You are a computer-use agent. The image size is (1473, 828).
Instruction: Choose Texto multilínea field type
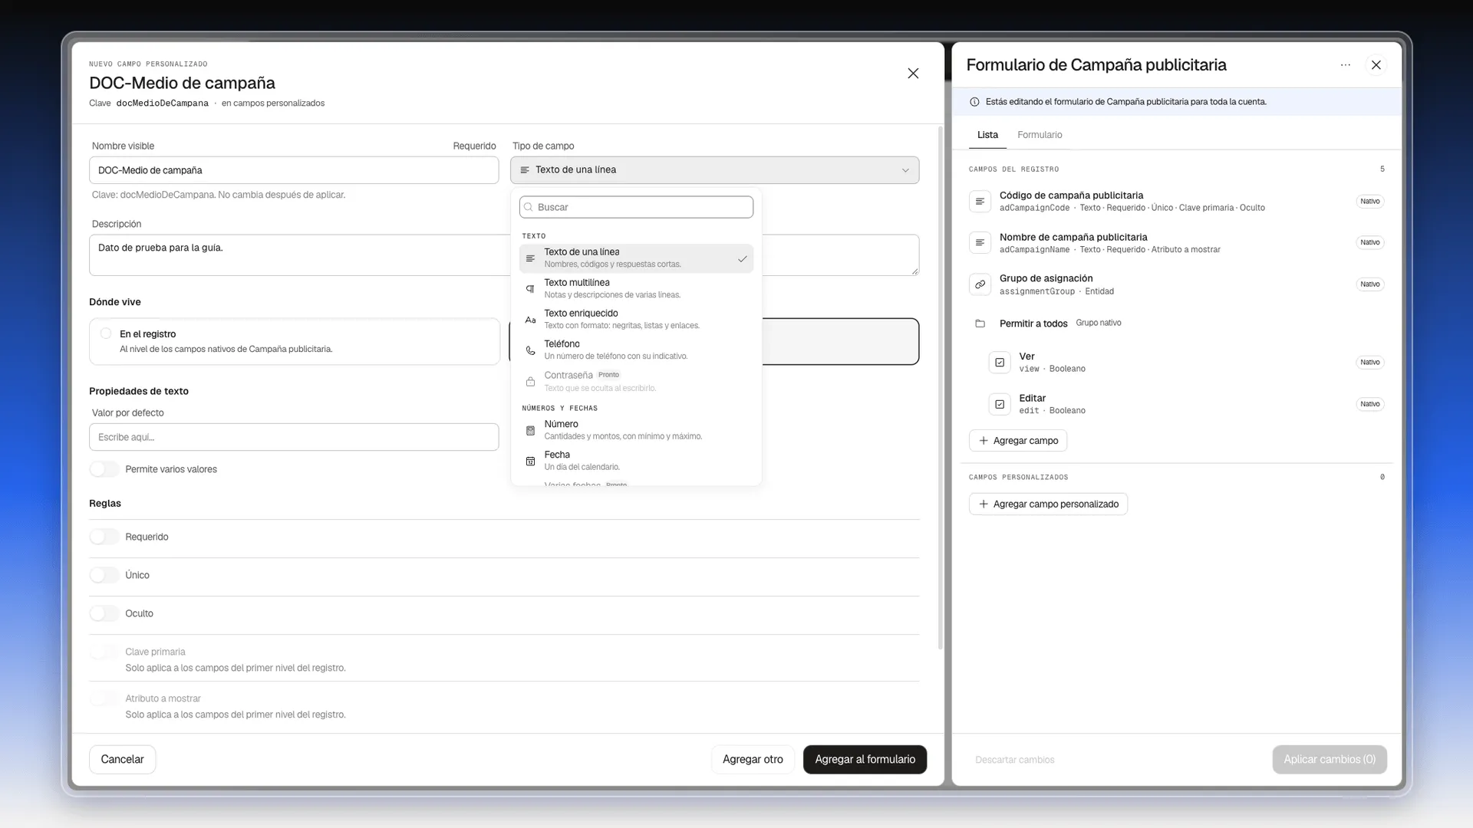(x=636, y=289)
